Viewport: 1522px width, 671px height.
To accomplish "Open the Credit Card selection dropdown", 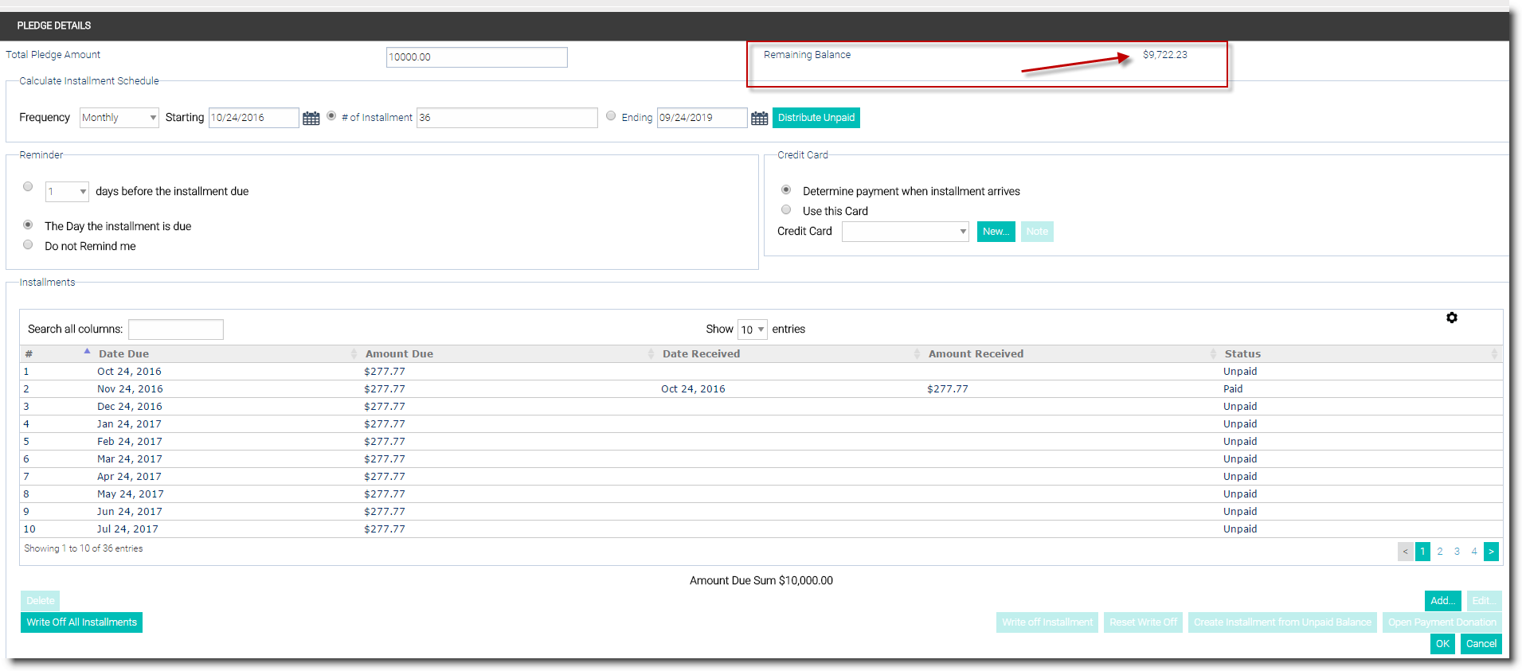I will pyautogui.click(x=906, y=232).
